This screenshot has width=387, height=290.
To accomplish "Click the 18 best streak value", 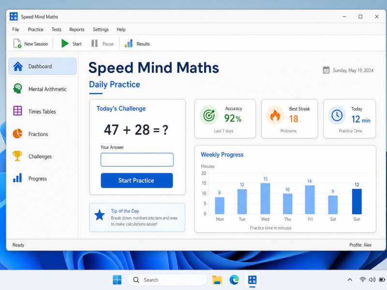I will [294, 119].
